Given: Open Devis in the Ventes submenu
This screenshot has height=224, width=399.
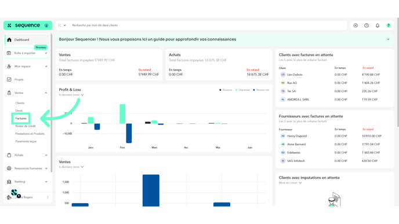Looking at the screenshot, I should (x=19, y=111).
